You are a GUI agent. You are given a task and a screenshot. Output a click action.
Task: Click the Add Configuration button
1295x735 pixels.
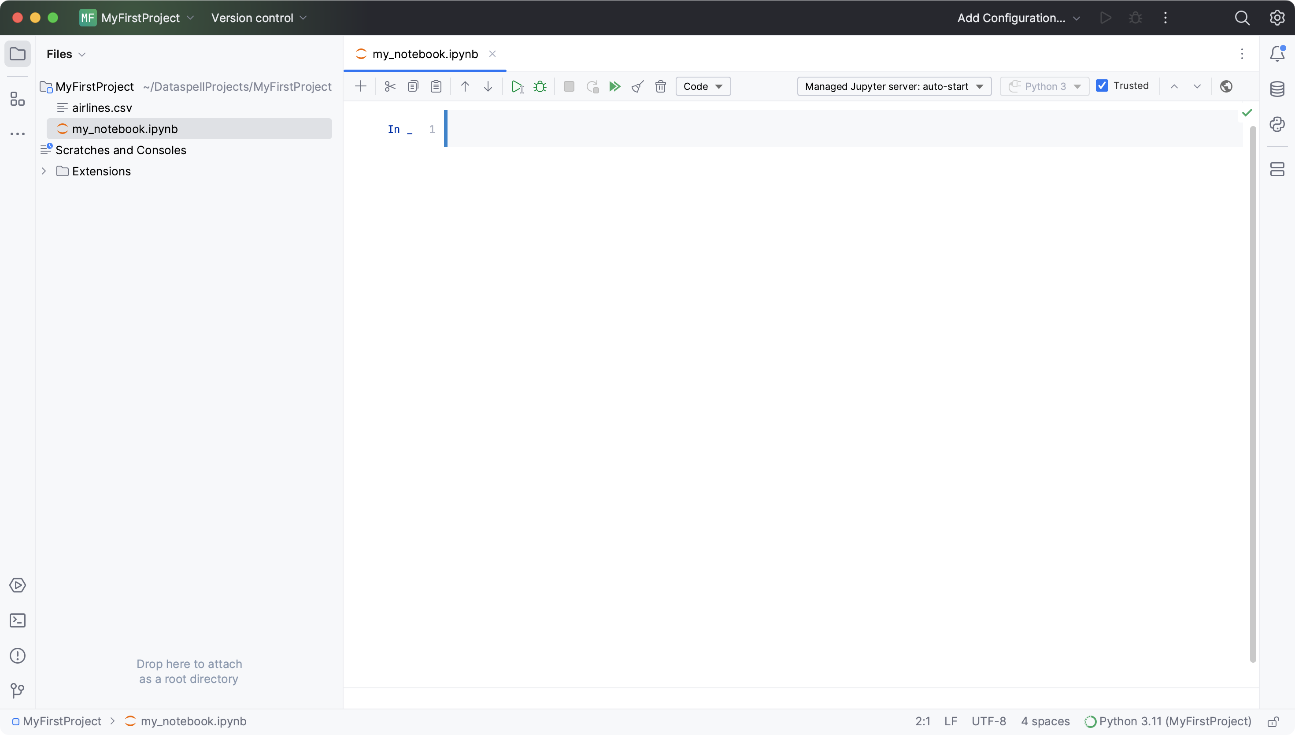pyautogui.click(x=1012, y=18)
